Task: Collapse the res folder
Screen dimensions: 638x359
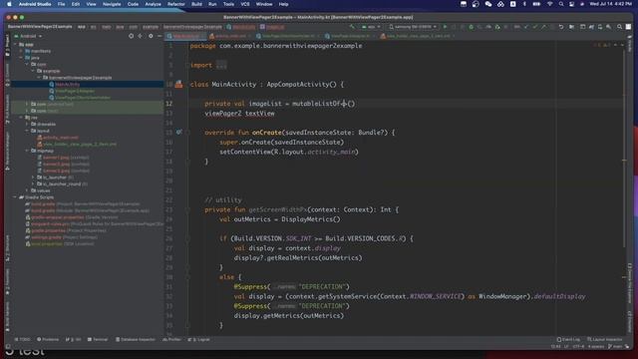Action: (22, 118)
